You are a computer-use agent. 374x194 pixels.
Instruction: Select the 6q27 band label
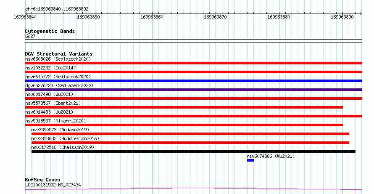pyautogui.click(x=30, y=37)
